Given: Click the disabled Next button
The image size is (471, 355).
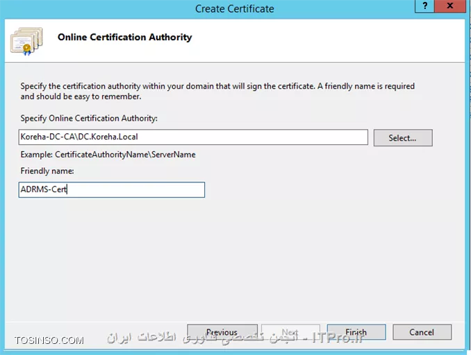Looking at the screenshot, I should coord(290,332).
